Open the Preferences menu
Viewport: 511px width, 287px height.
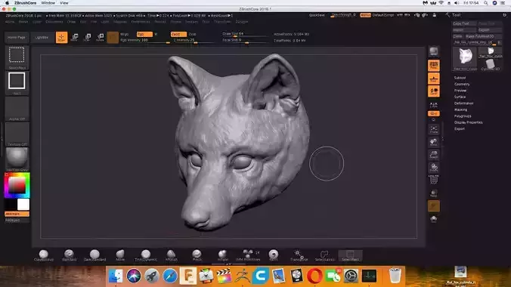click(141, 22)
